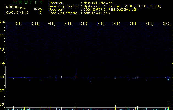
Task: Click the 0832 time marker
Action: pyautogui.click(x=35, y=24)
